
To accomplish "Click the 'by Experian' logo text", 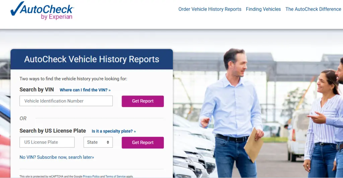I will coord(57,17).
